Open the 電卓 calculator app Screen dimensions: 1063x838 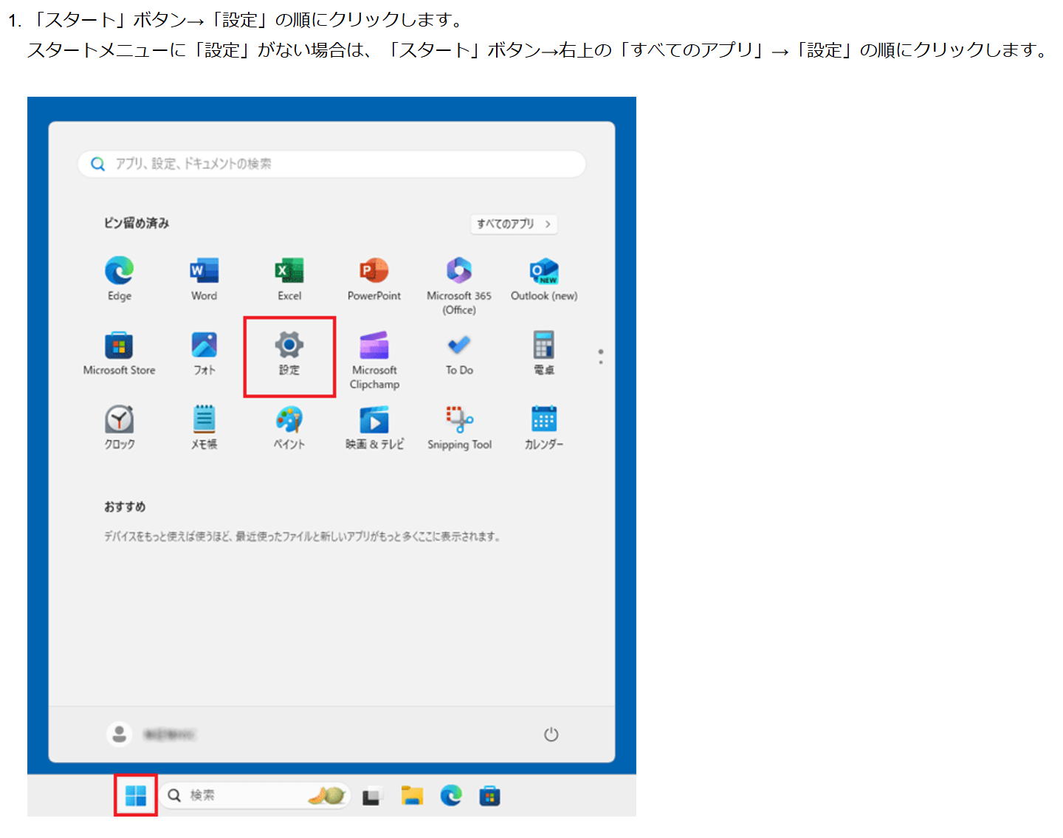tap(544, 353)
